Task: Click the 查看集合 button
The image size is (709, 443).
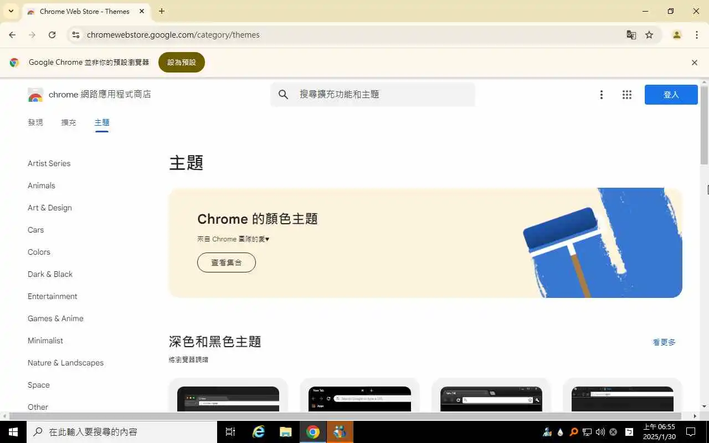Action: pos(227,262)
